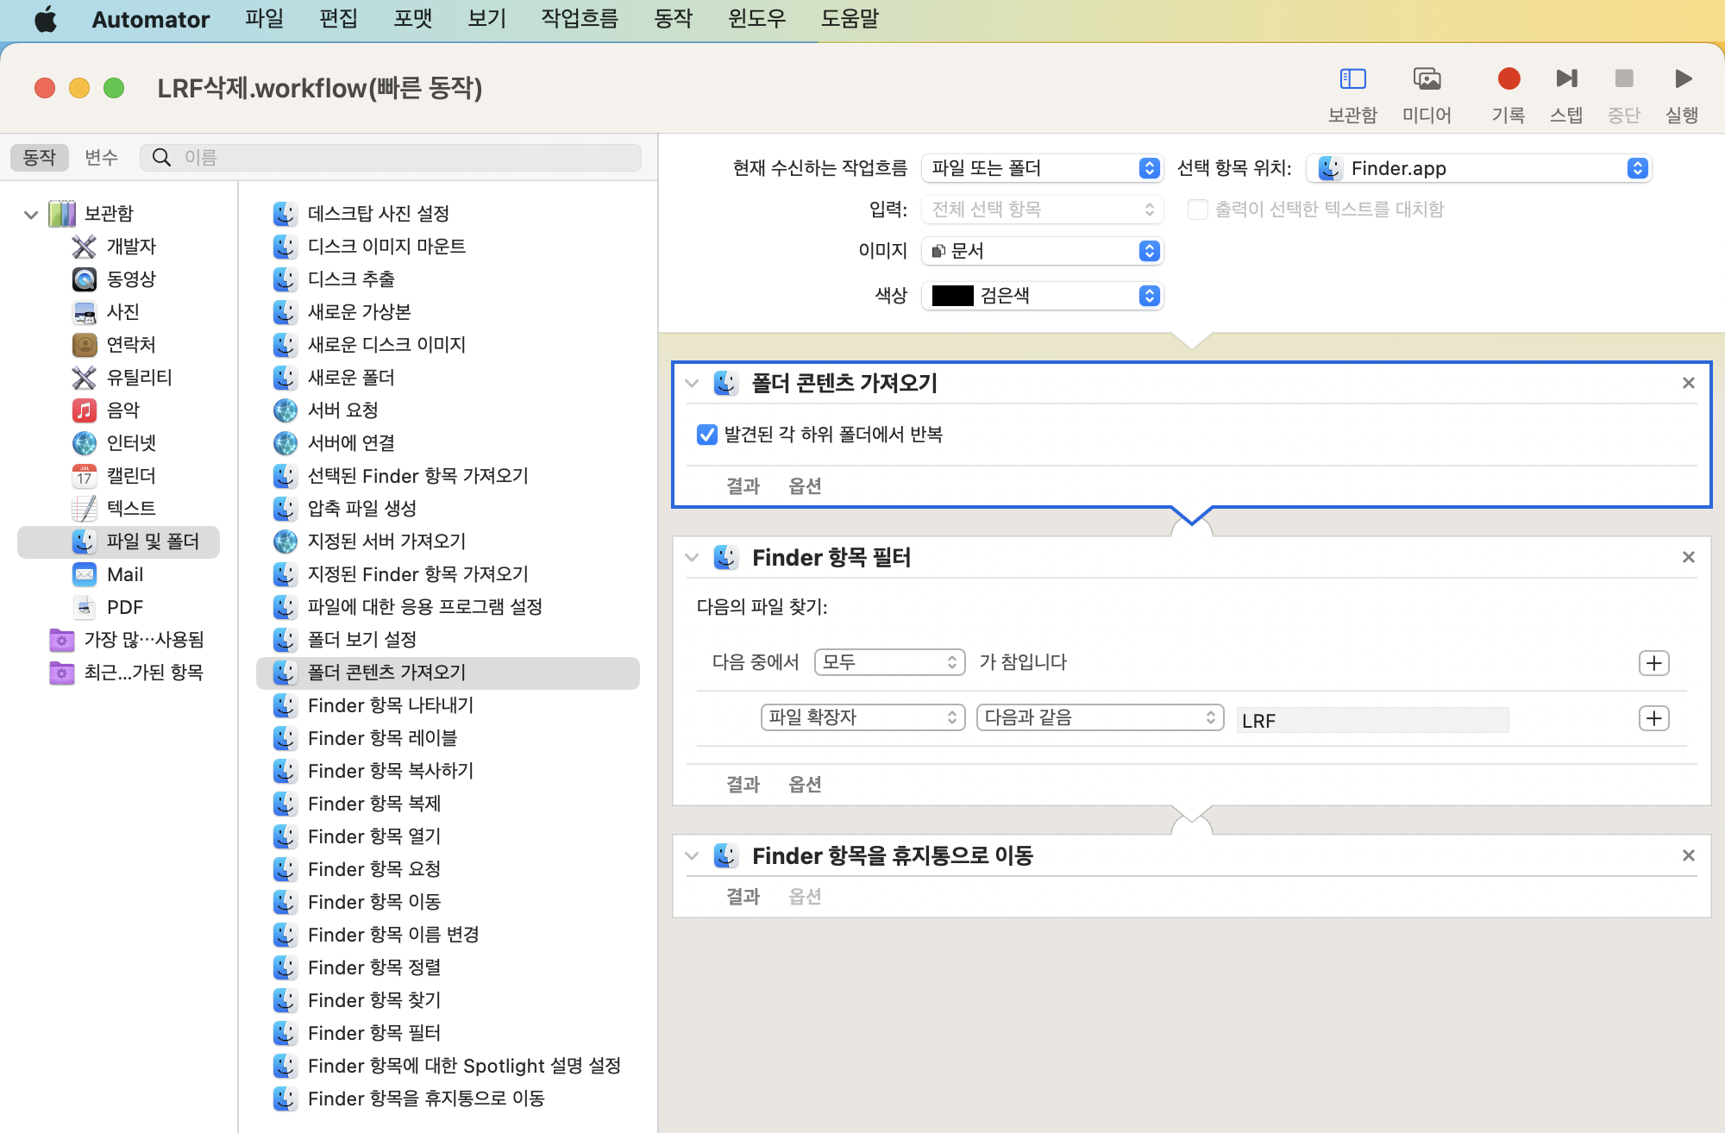Open the 검은색 color swatch popup

[1042, 296]
